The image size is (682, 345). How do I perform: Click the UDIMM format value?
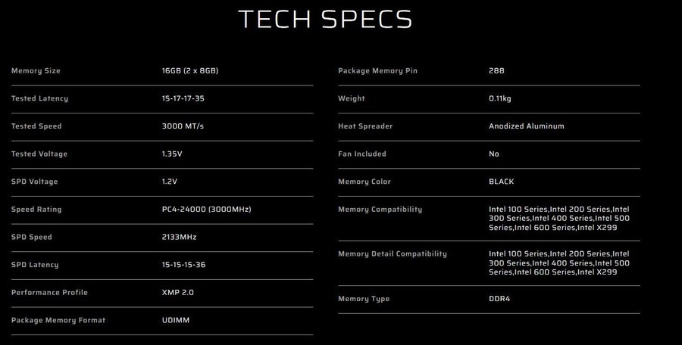tap(176, 320)
